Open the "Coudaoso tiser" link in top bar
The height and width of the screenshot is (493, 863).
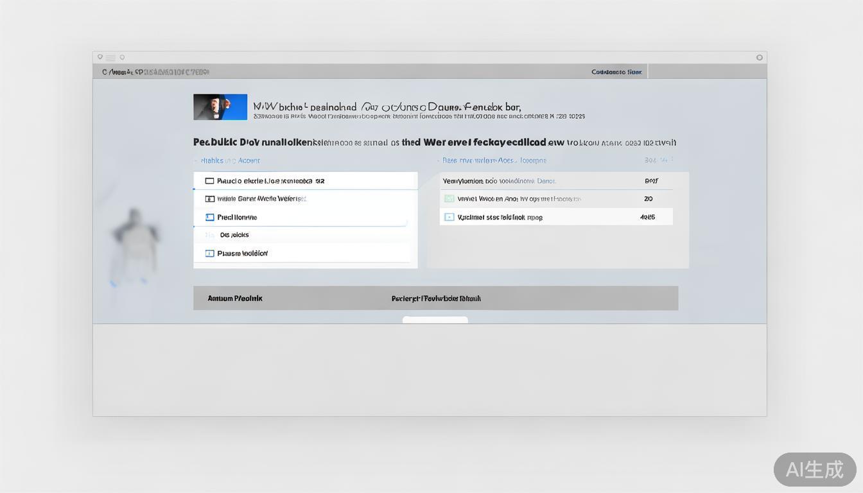(616, 72)
